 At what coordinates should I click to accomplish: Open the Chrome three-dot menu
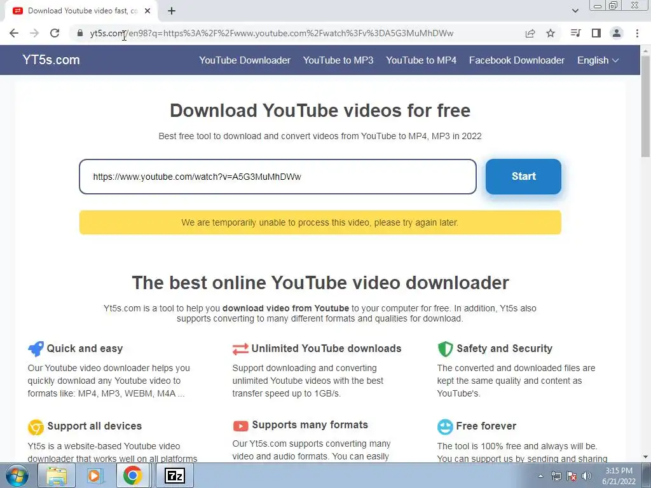(637, 33)
